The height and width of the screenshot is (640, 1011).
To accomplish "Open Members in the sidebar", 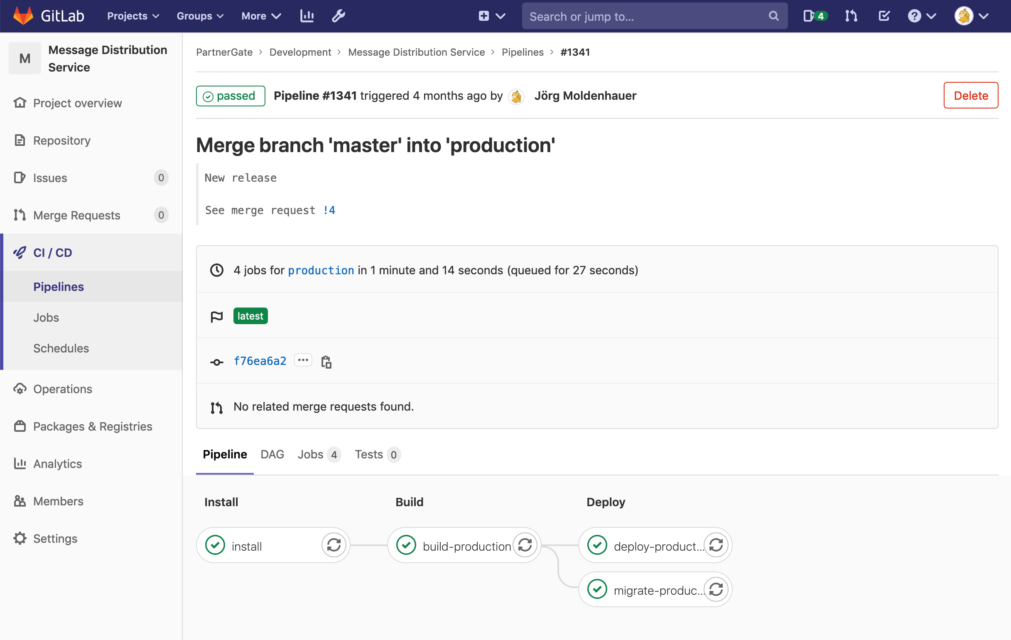I will pyautogui.click(x=58, y=501).
